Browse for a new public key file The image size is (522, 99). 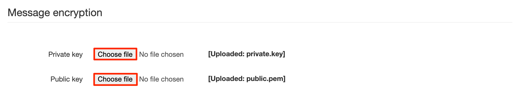[115, 79]
